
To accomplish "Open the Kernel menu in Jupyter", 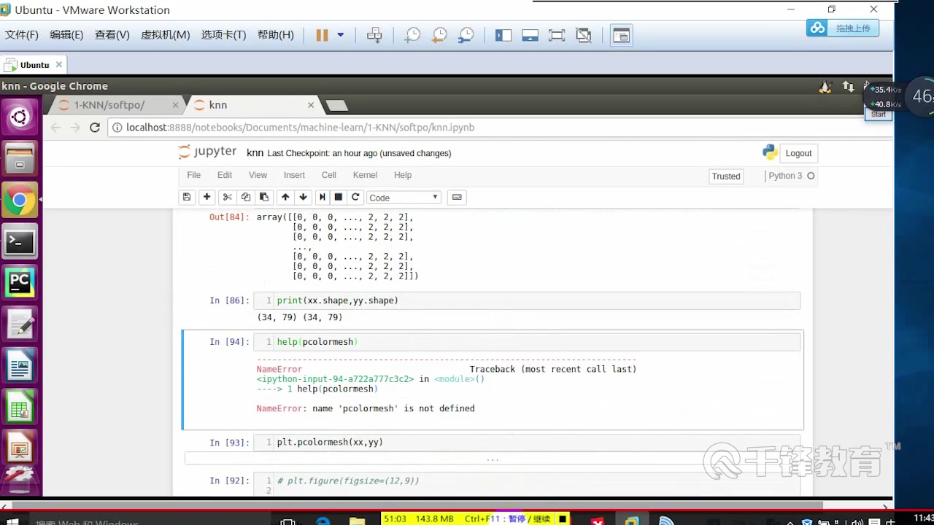I will (365, 175).
